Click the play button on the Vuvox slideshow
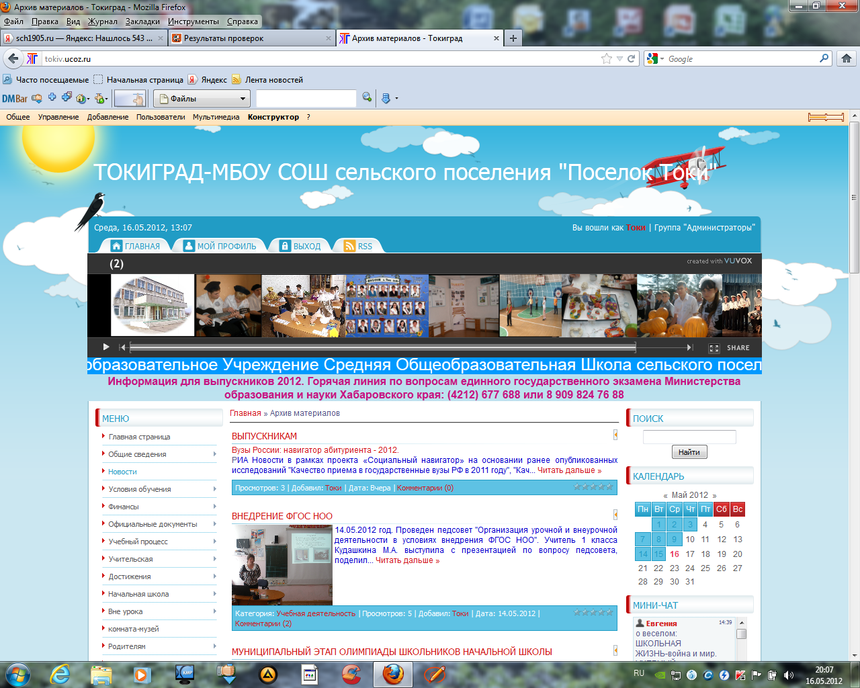 106,347
